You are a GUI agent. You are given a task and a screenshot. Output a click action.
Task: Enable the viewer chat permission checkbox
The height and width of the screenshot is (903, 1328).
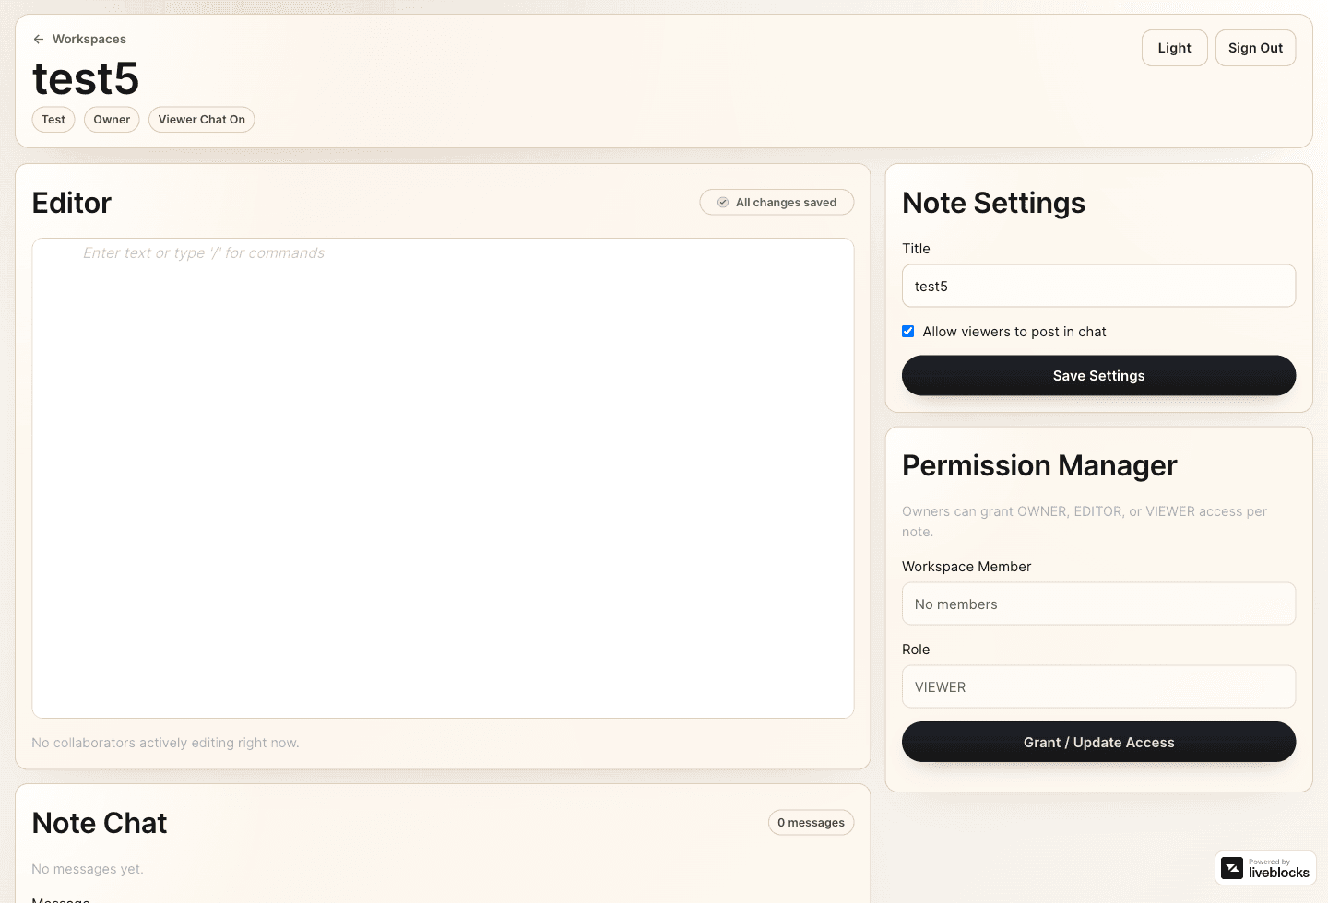click(x=907, y=331)
